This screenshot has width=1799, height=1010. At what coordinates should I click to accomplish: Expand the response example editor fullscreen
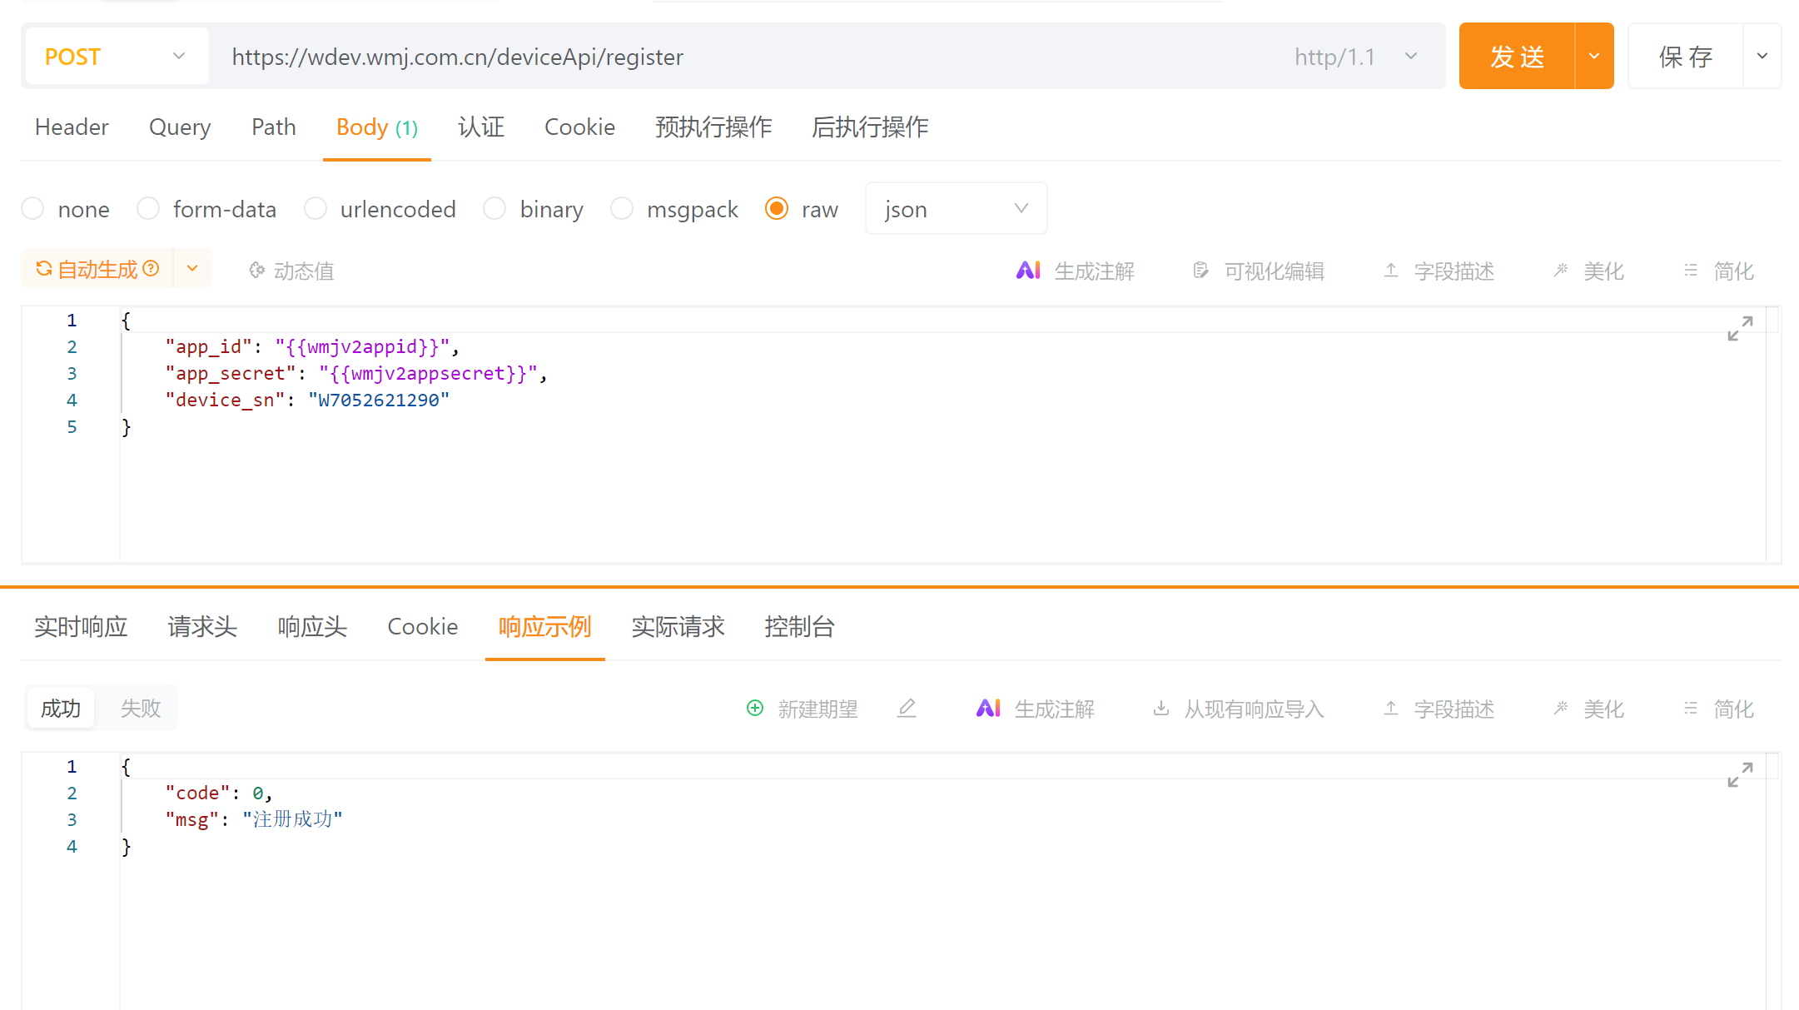point(1740,774)
